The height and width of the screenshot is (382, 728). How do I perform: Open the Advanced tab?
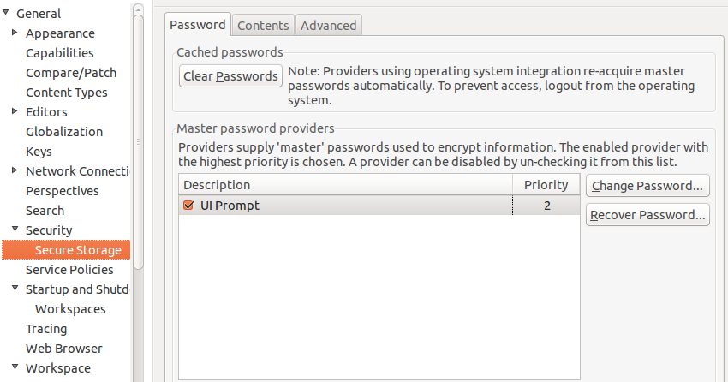(328, 25)
